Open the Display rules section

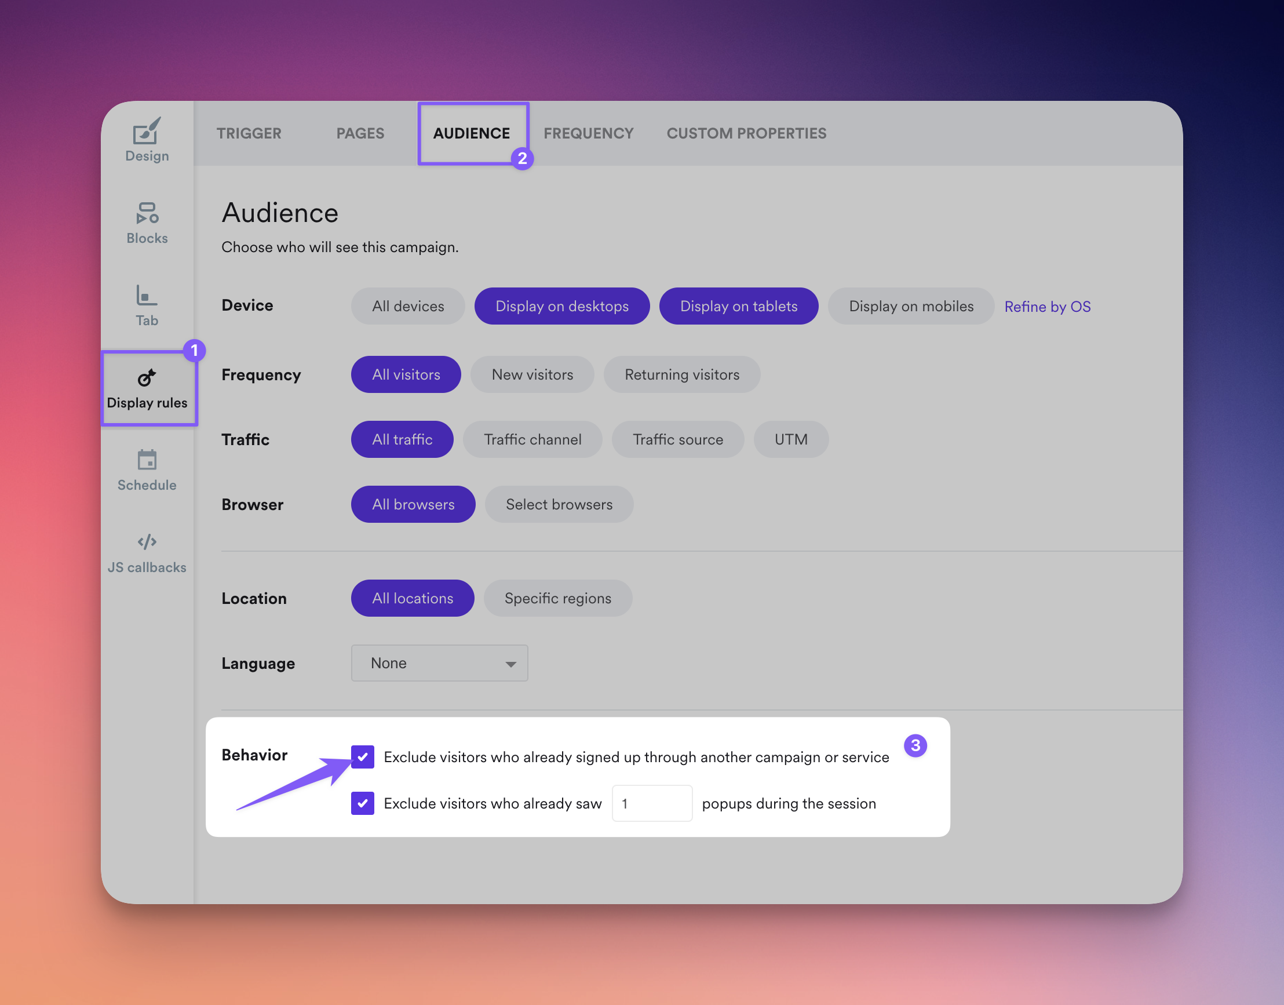(x=147, y=388)
